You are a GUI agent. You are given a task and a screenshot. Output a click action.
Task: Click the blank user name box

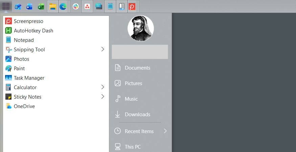pyautogui.click(x=140, y=52)
